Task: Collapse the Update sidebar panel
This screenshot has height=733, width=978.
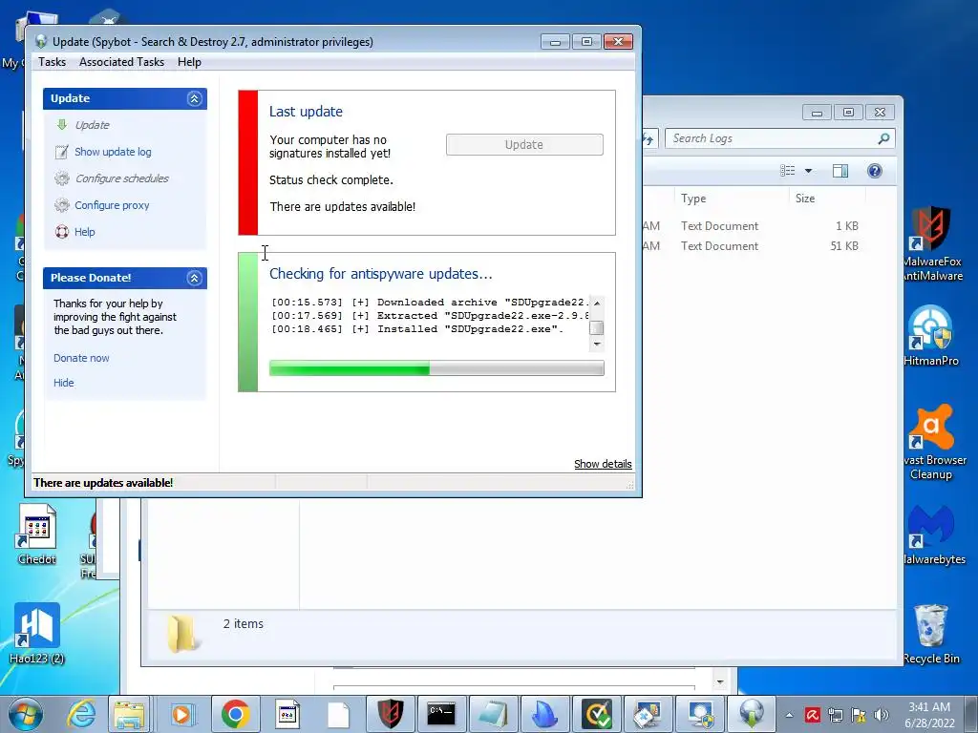Action: click(194, 98)
